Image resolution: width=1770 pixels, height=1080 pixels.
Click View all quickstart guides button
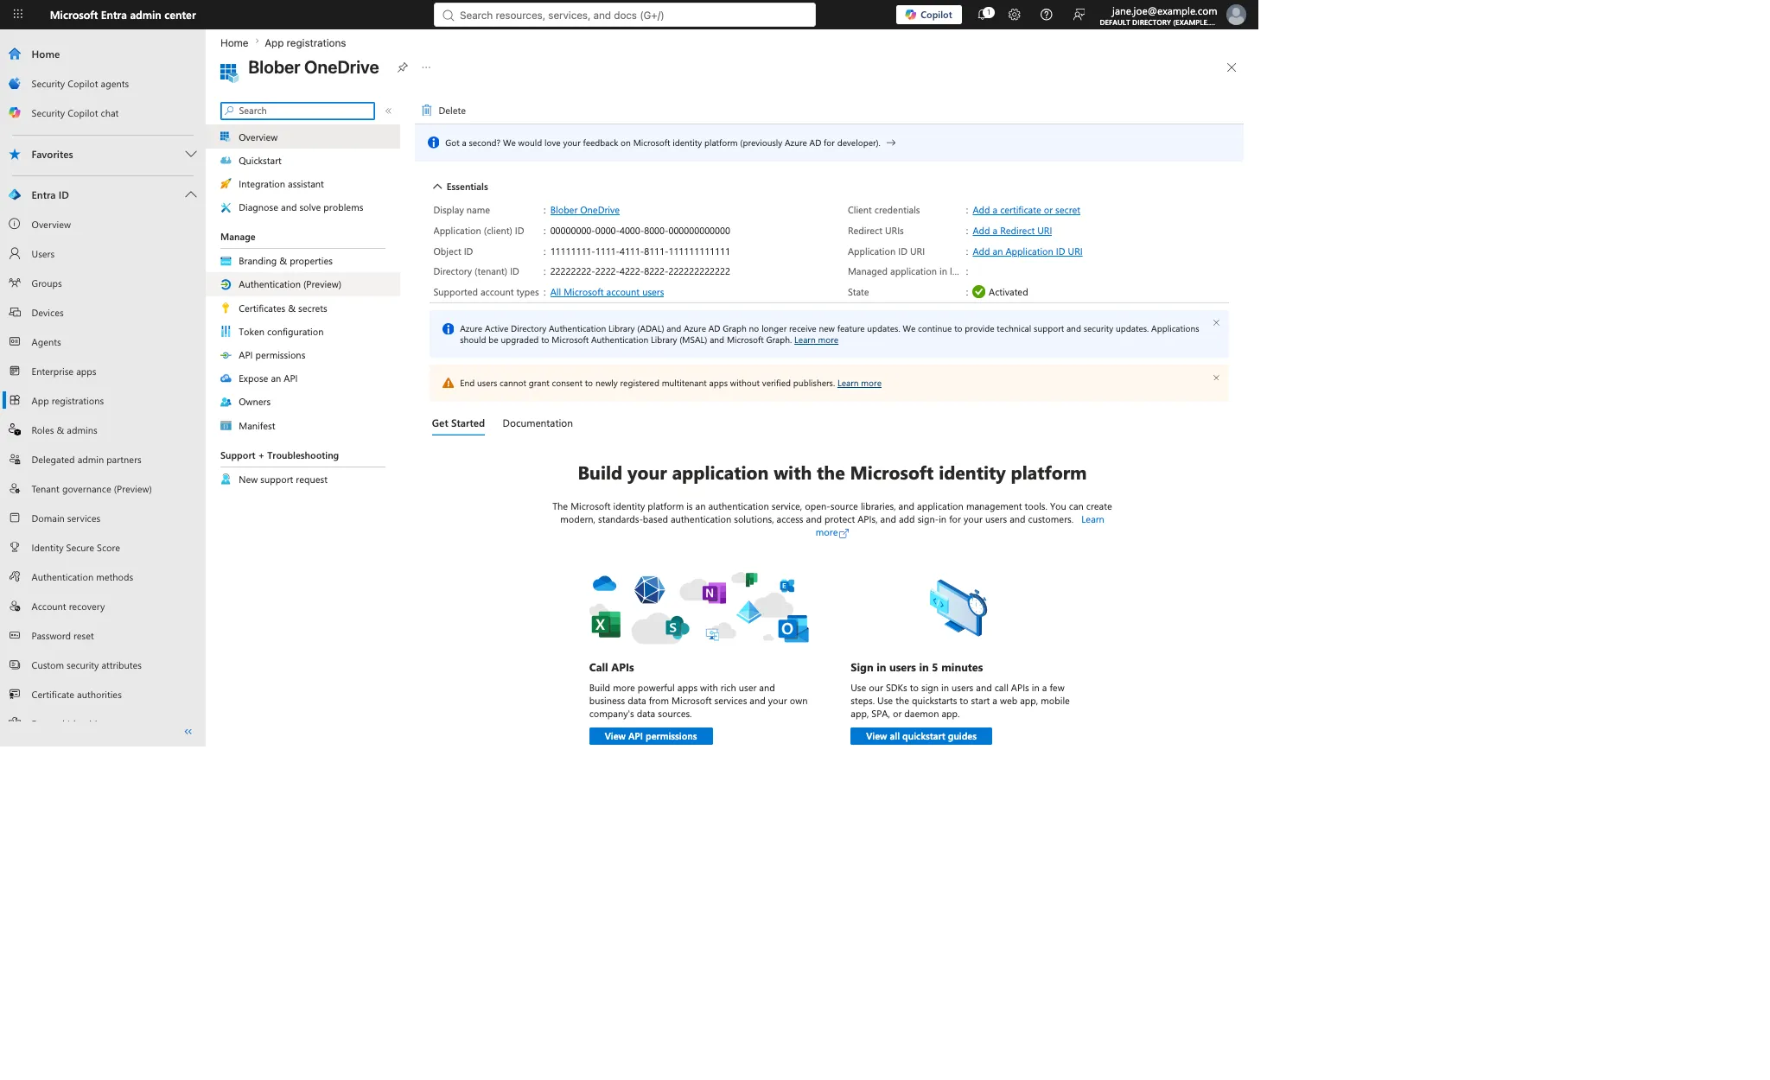coord(921,736)
